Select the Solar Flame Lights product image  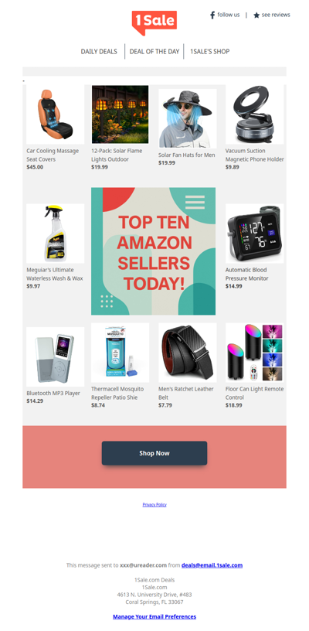tap(121, 114)
